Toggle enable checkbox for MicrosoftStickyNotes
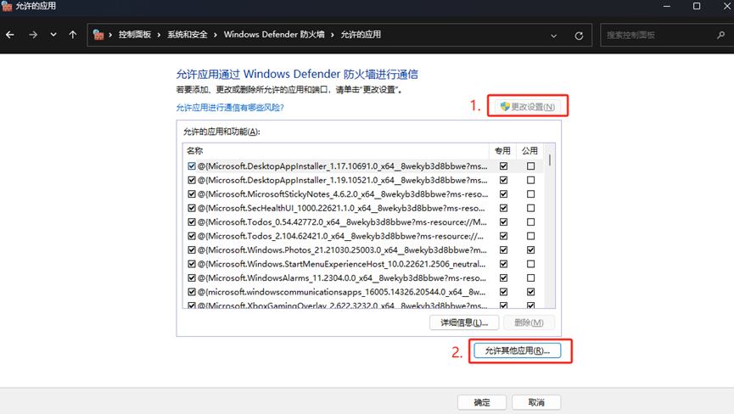Image resolution: width=734 pixels, height=414 pixels. point(192,194)
